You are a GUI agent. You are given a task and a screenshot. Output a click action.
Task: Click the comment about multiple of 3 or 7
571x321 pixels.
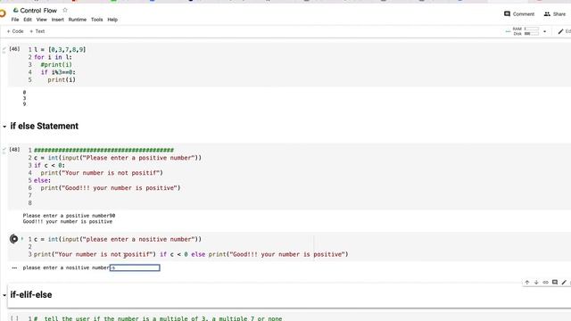click(x=158, y=318)
